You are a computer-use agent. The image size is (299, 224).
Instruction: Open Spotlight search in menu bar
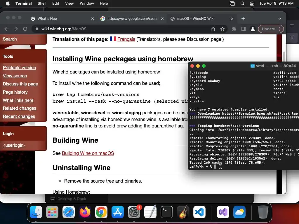point(242,3)
